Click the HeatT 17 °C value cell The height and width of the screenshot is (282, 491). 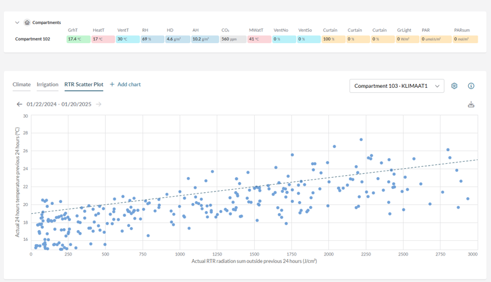point(103,39)
